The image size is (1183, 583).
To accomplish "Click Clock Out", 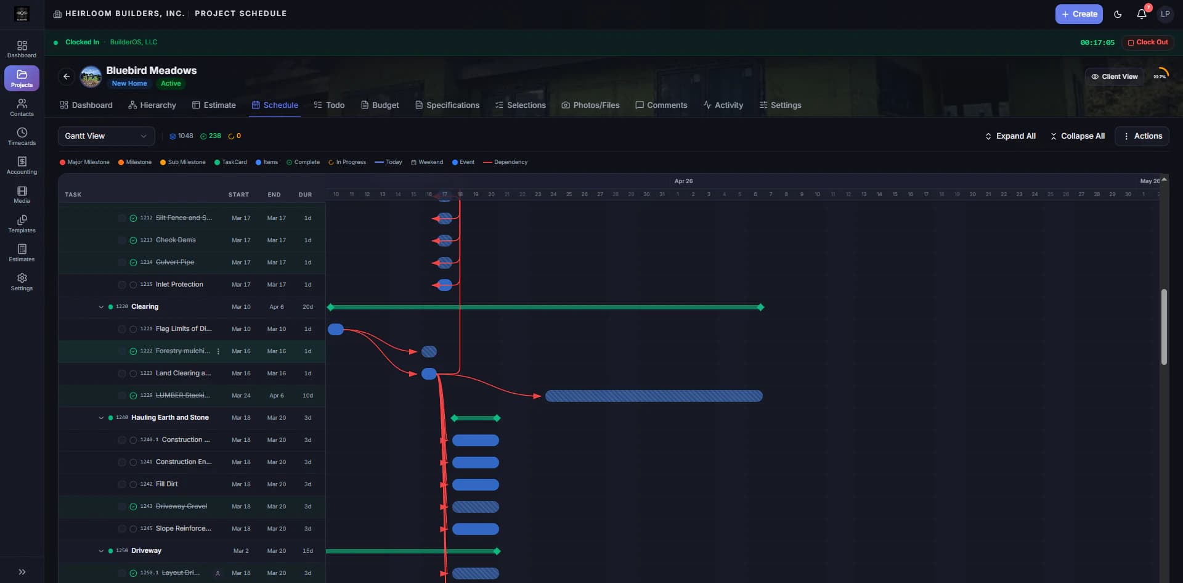I will tap(1148, 43).
